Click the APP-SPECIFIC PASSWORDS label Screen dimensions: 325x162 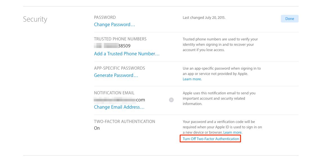119,68
